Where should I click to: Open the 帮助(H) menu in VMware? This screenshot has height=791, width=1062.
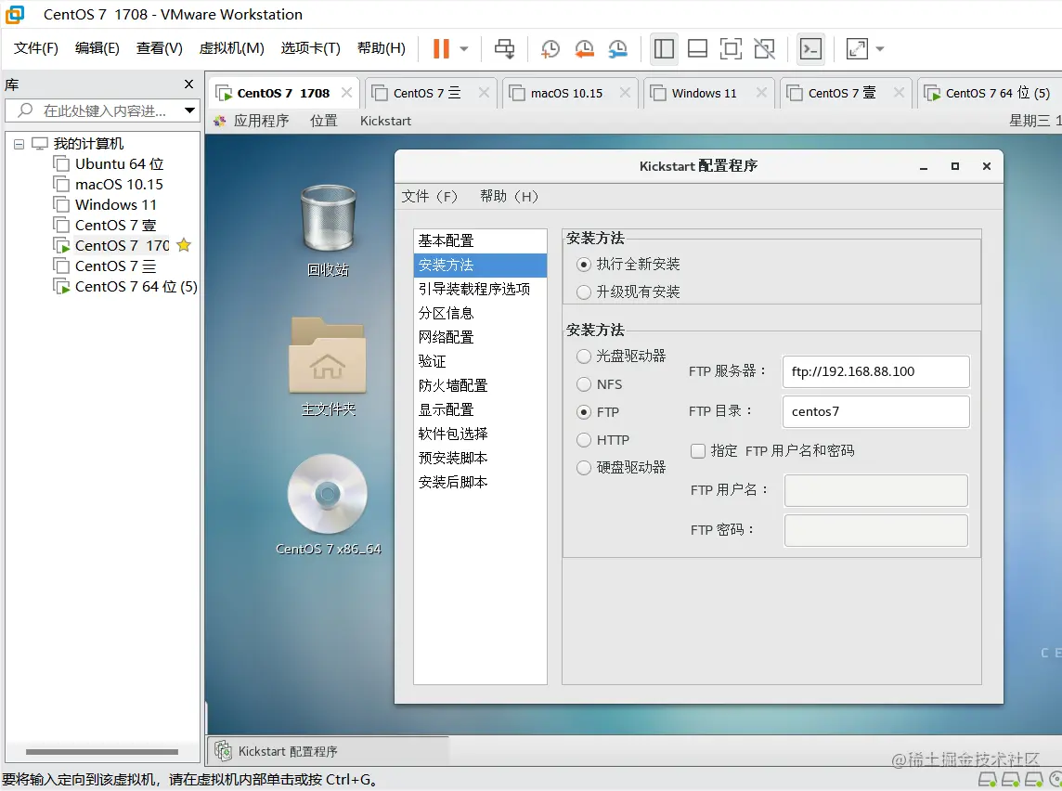[x=382, y=48]
